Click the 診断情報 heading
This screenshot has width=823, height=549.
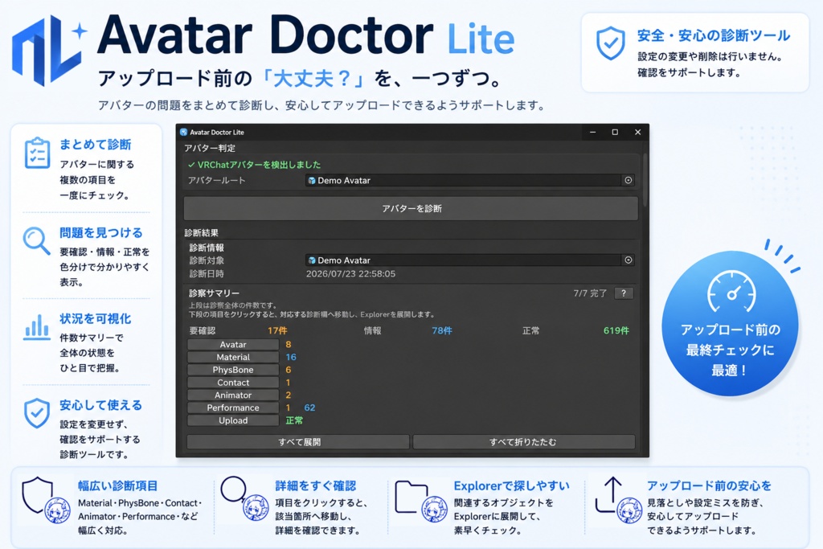(207, 248)
